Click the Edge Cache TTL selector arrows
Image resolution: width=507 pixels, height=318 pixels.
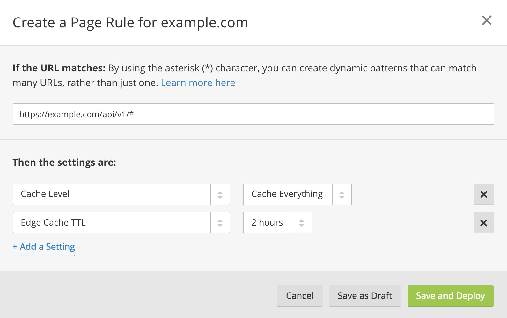point(220,222)
